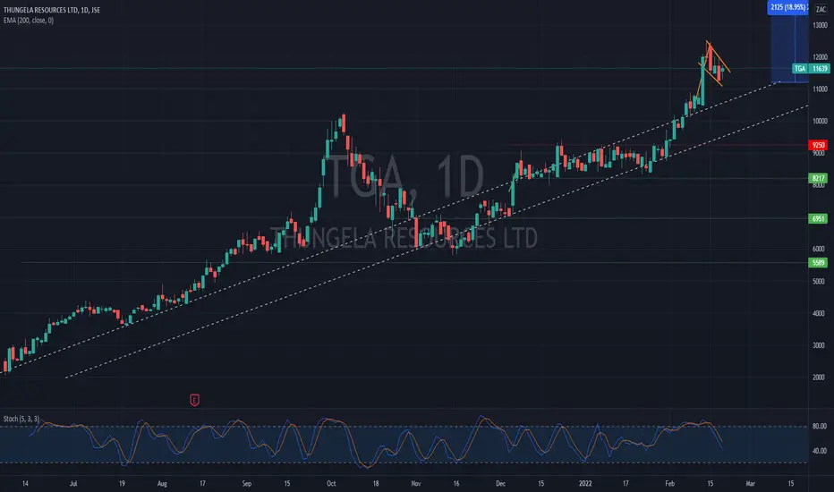834x492 pixels.
Task: Click the 2000 price axis value
Action: (x=819, y=377)
